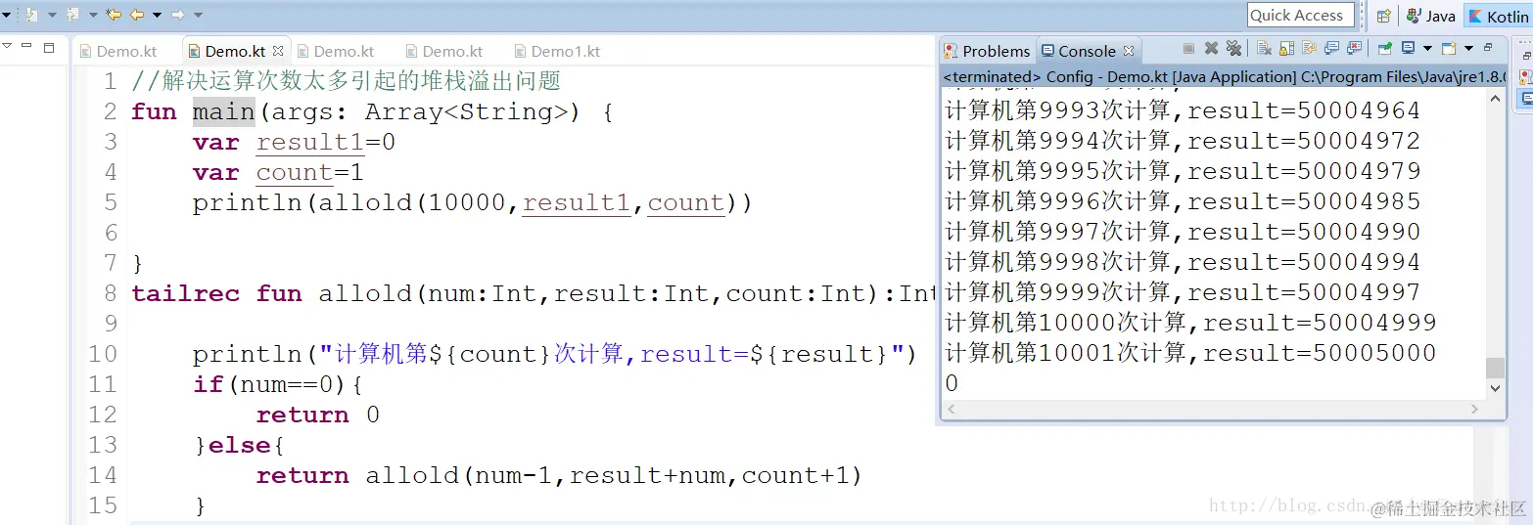Toggle Word Wrap in the Console
Screen dimensions: 1533x525
coord(1309,48)
